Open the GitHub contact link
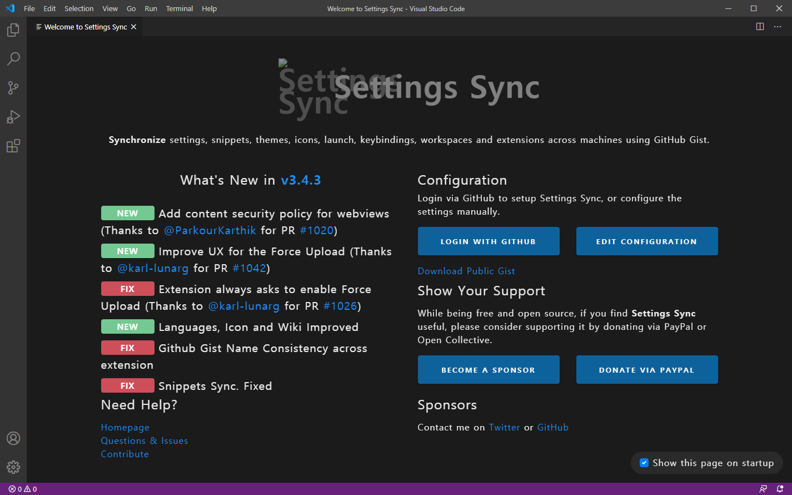Viewport: 792px width, 495px height. [x=553, y=427]
